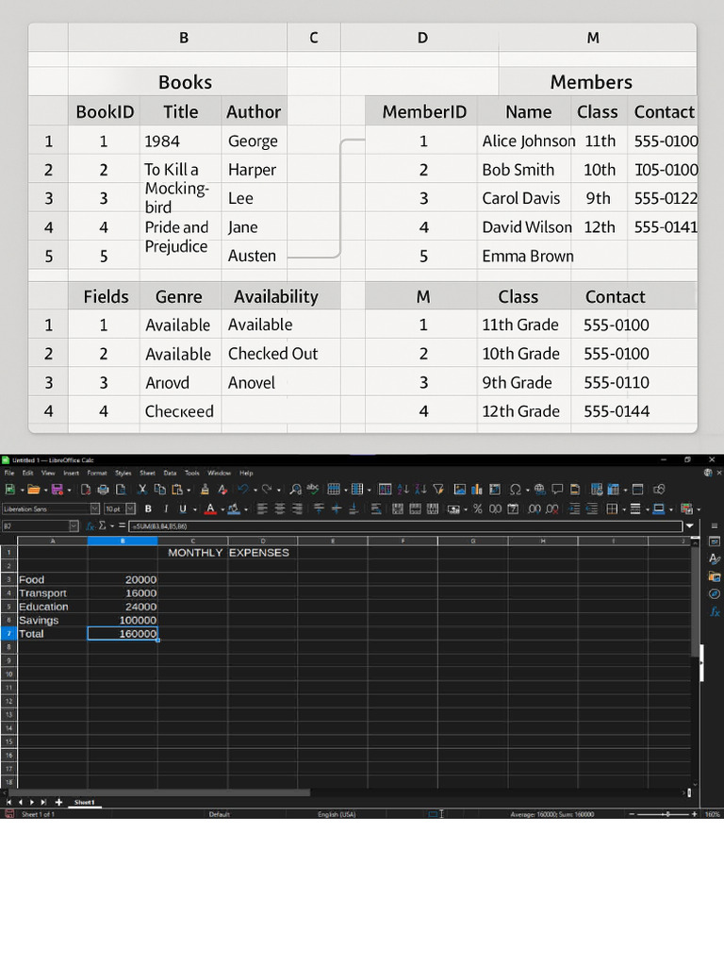Open the AutoFilter funnel icon
Image resolution: width=724 pixels, height=966 pixels.
tap(438, 490)
